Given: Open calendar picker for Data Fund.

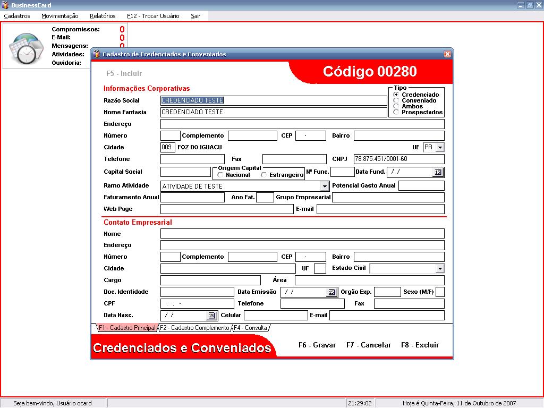Looking at the screenshot, I should tap(438, 172).
